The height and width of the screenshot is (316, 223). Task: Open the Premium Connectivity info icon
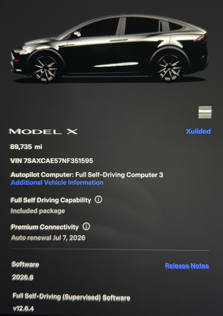tap(86, 226)
